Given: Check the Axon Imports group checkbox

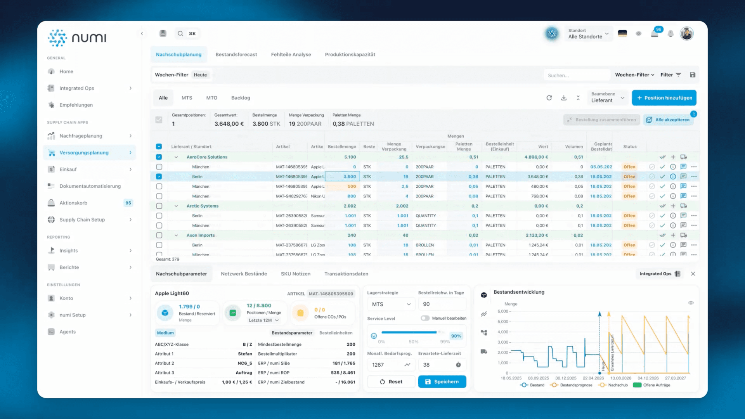Looking at the screenshot, I should coord(159,235).
